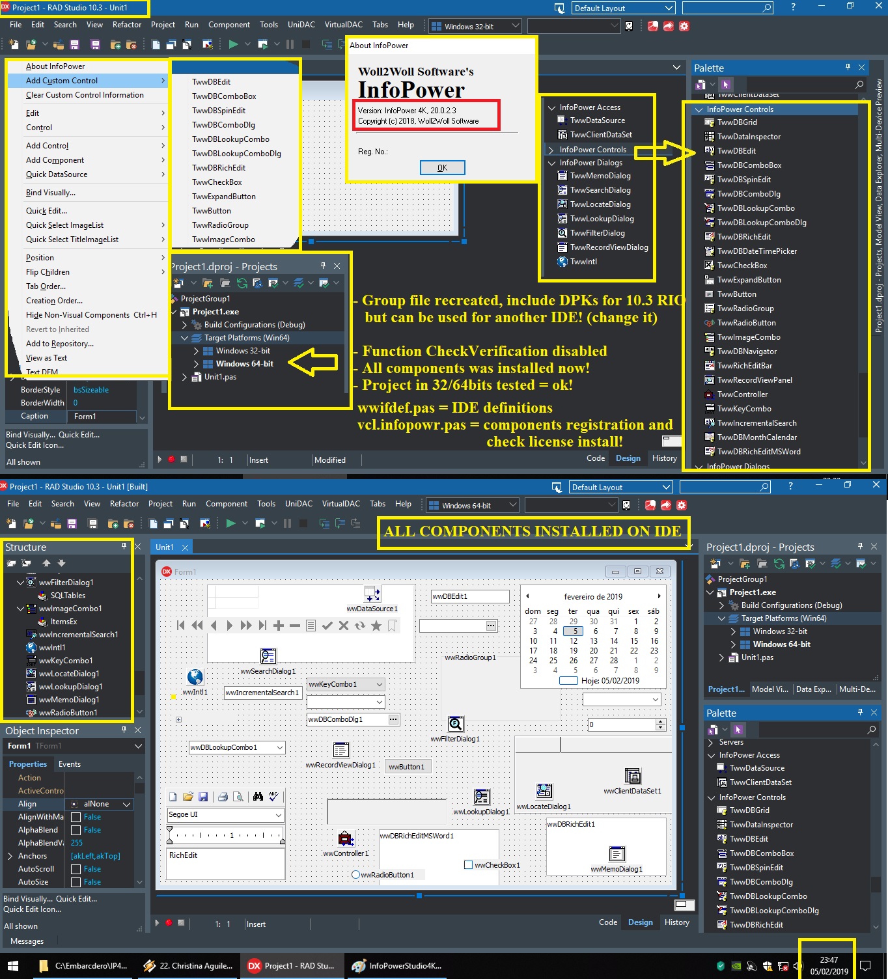Choose TwwDBSpinEdit from the custom control submenu

click(219, 111)
